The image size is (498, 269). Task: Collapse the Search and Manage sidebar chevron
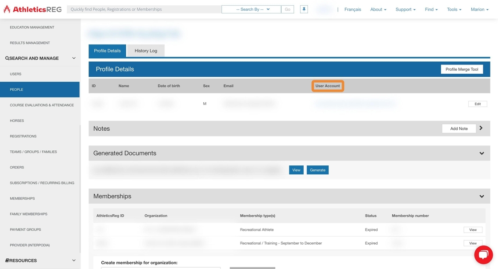74,58
